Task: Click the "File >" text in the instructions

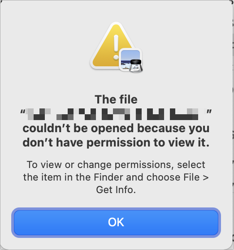Action: [x=196, y=177]
